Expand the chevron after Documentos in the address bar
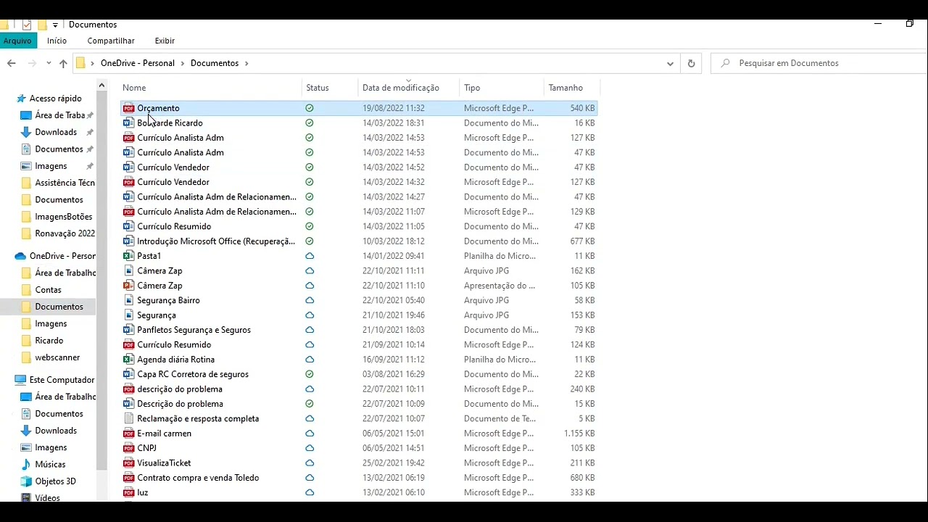Viewport: 928px width, 522px height. (246, 63)
